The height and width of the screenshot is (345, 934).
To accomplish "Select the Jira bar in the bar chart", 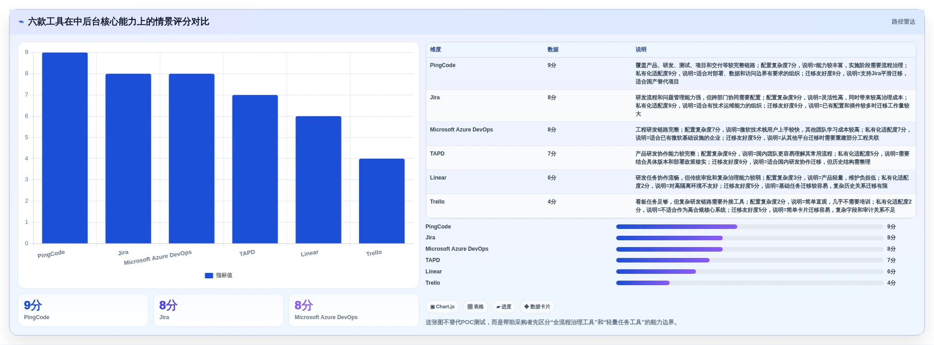I will pyautogui.click(x=128, y=159).
